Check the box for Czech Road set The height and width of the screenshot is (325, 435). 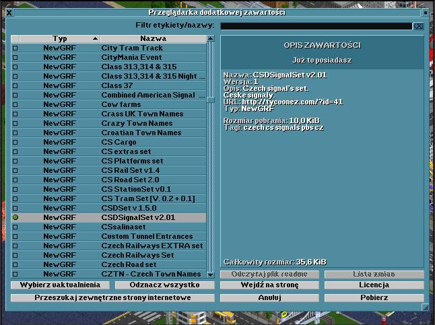coord(15,265)
